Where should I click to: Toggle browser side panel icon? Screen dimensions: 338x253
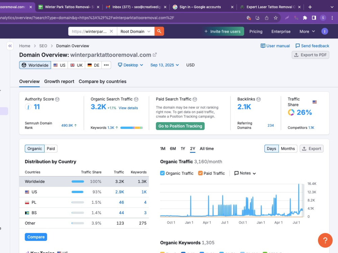[x=314, y=18]
